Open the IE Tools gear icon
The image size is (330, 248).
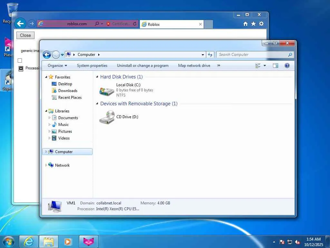pyautogui.click(x=261, y=24)
